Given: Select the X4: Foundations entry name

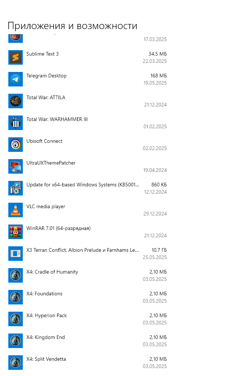Looking at the screenshot, I should click(x=45, y=294).
